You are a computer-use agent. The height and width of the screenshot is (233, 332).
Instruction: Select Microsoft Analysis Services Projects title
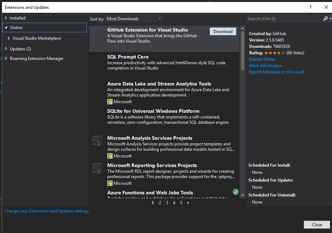click(150, 138)
